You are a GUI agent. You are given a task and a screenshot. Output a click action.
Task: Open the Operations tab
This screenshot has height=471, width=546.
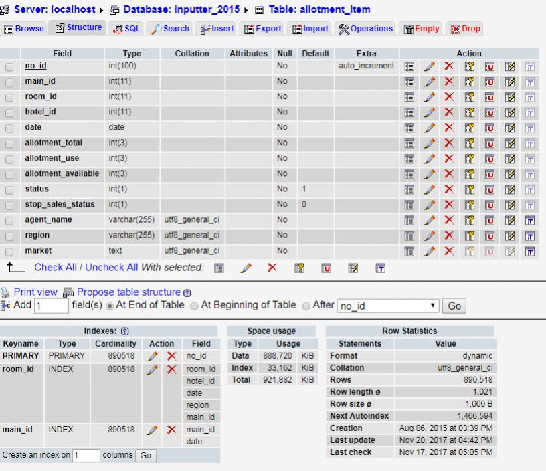(x=365, y=29)
